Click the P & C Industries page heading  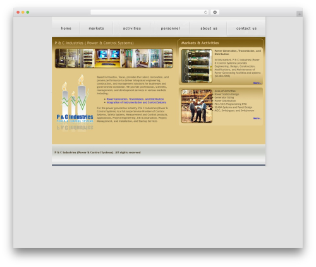(94, 43)
